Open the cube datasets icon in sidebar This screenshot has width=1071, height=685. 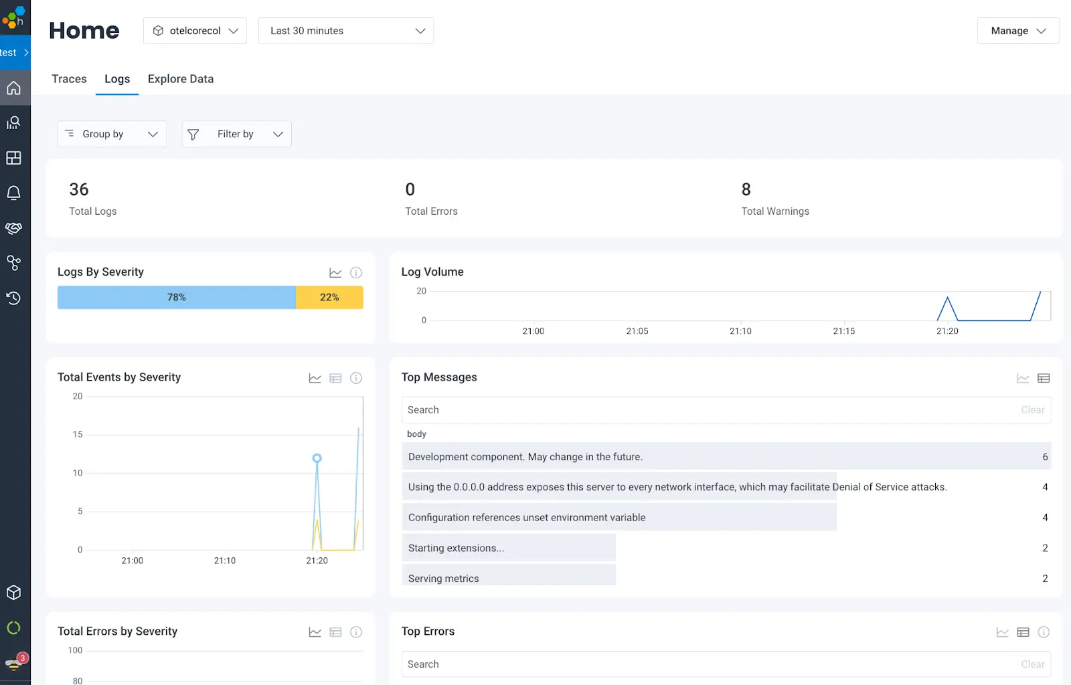click(14, 593)
